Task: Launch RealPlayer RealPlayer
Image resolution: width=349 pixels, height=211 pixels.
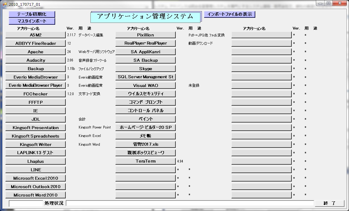Action: coord(146,43)
